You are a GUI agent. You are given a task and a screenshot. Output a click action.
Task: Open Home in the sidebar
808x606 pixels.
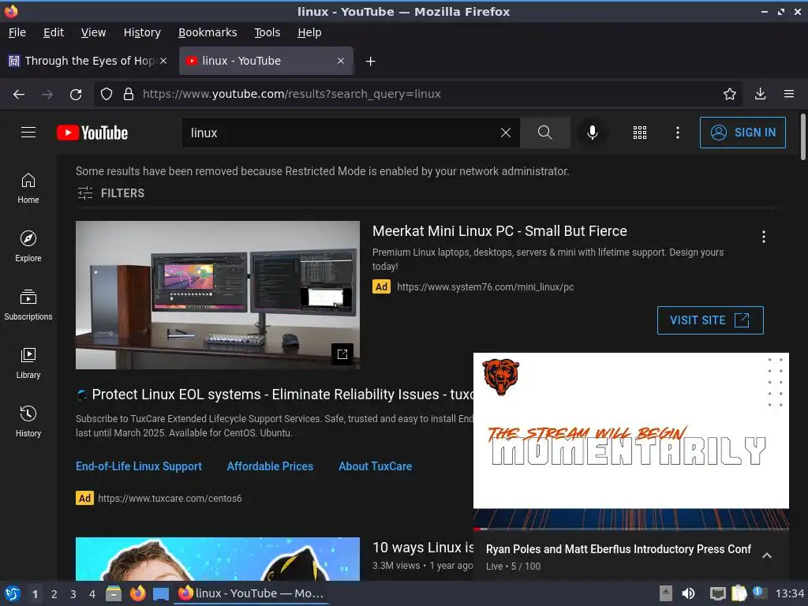[28, 188]
